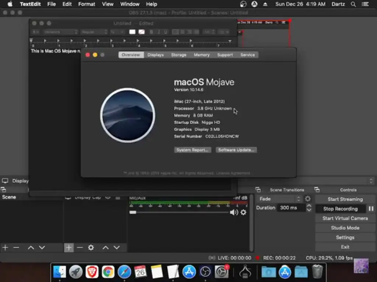Move the source down in the Sources list
The image size is (377, 282).
click(117, 247)
